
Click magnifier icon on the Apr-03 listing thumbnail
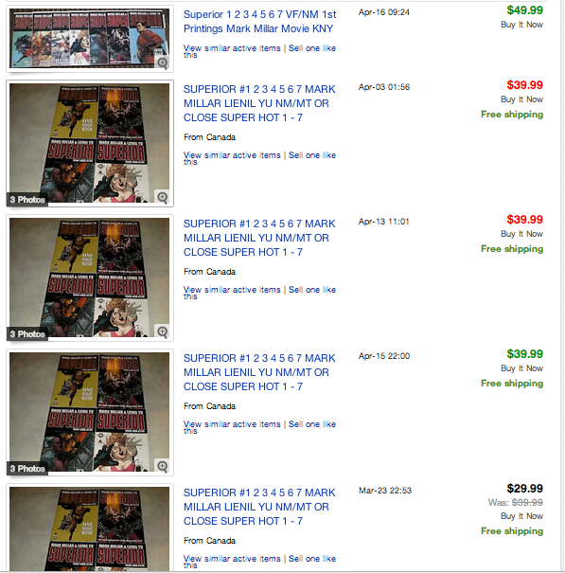pos(163,197)
